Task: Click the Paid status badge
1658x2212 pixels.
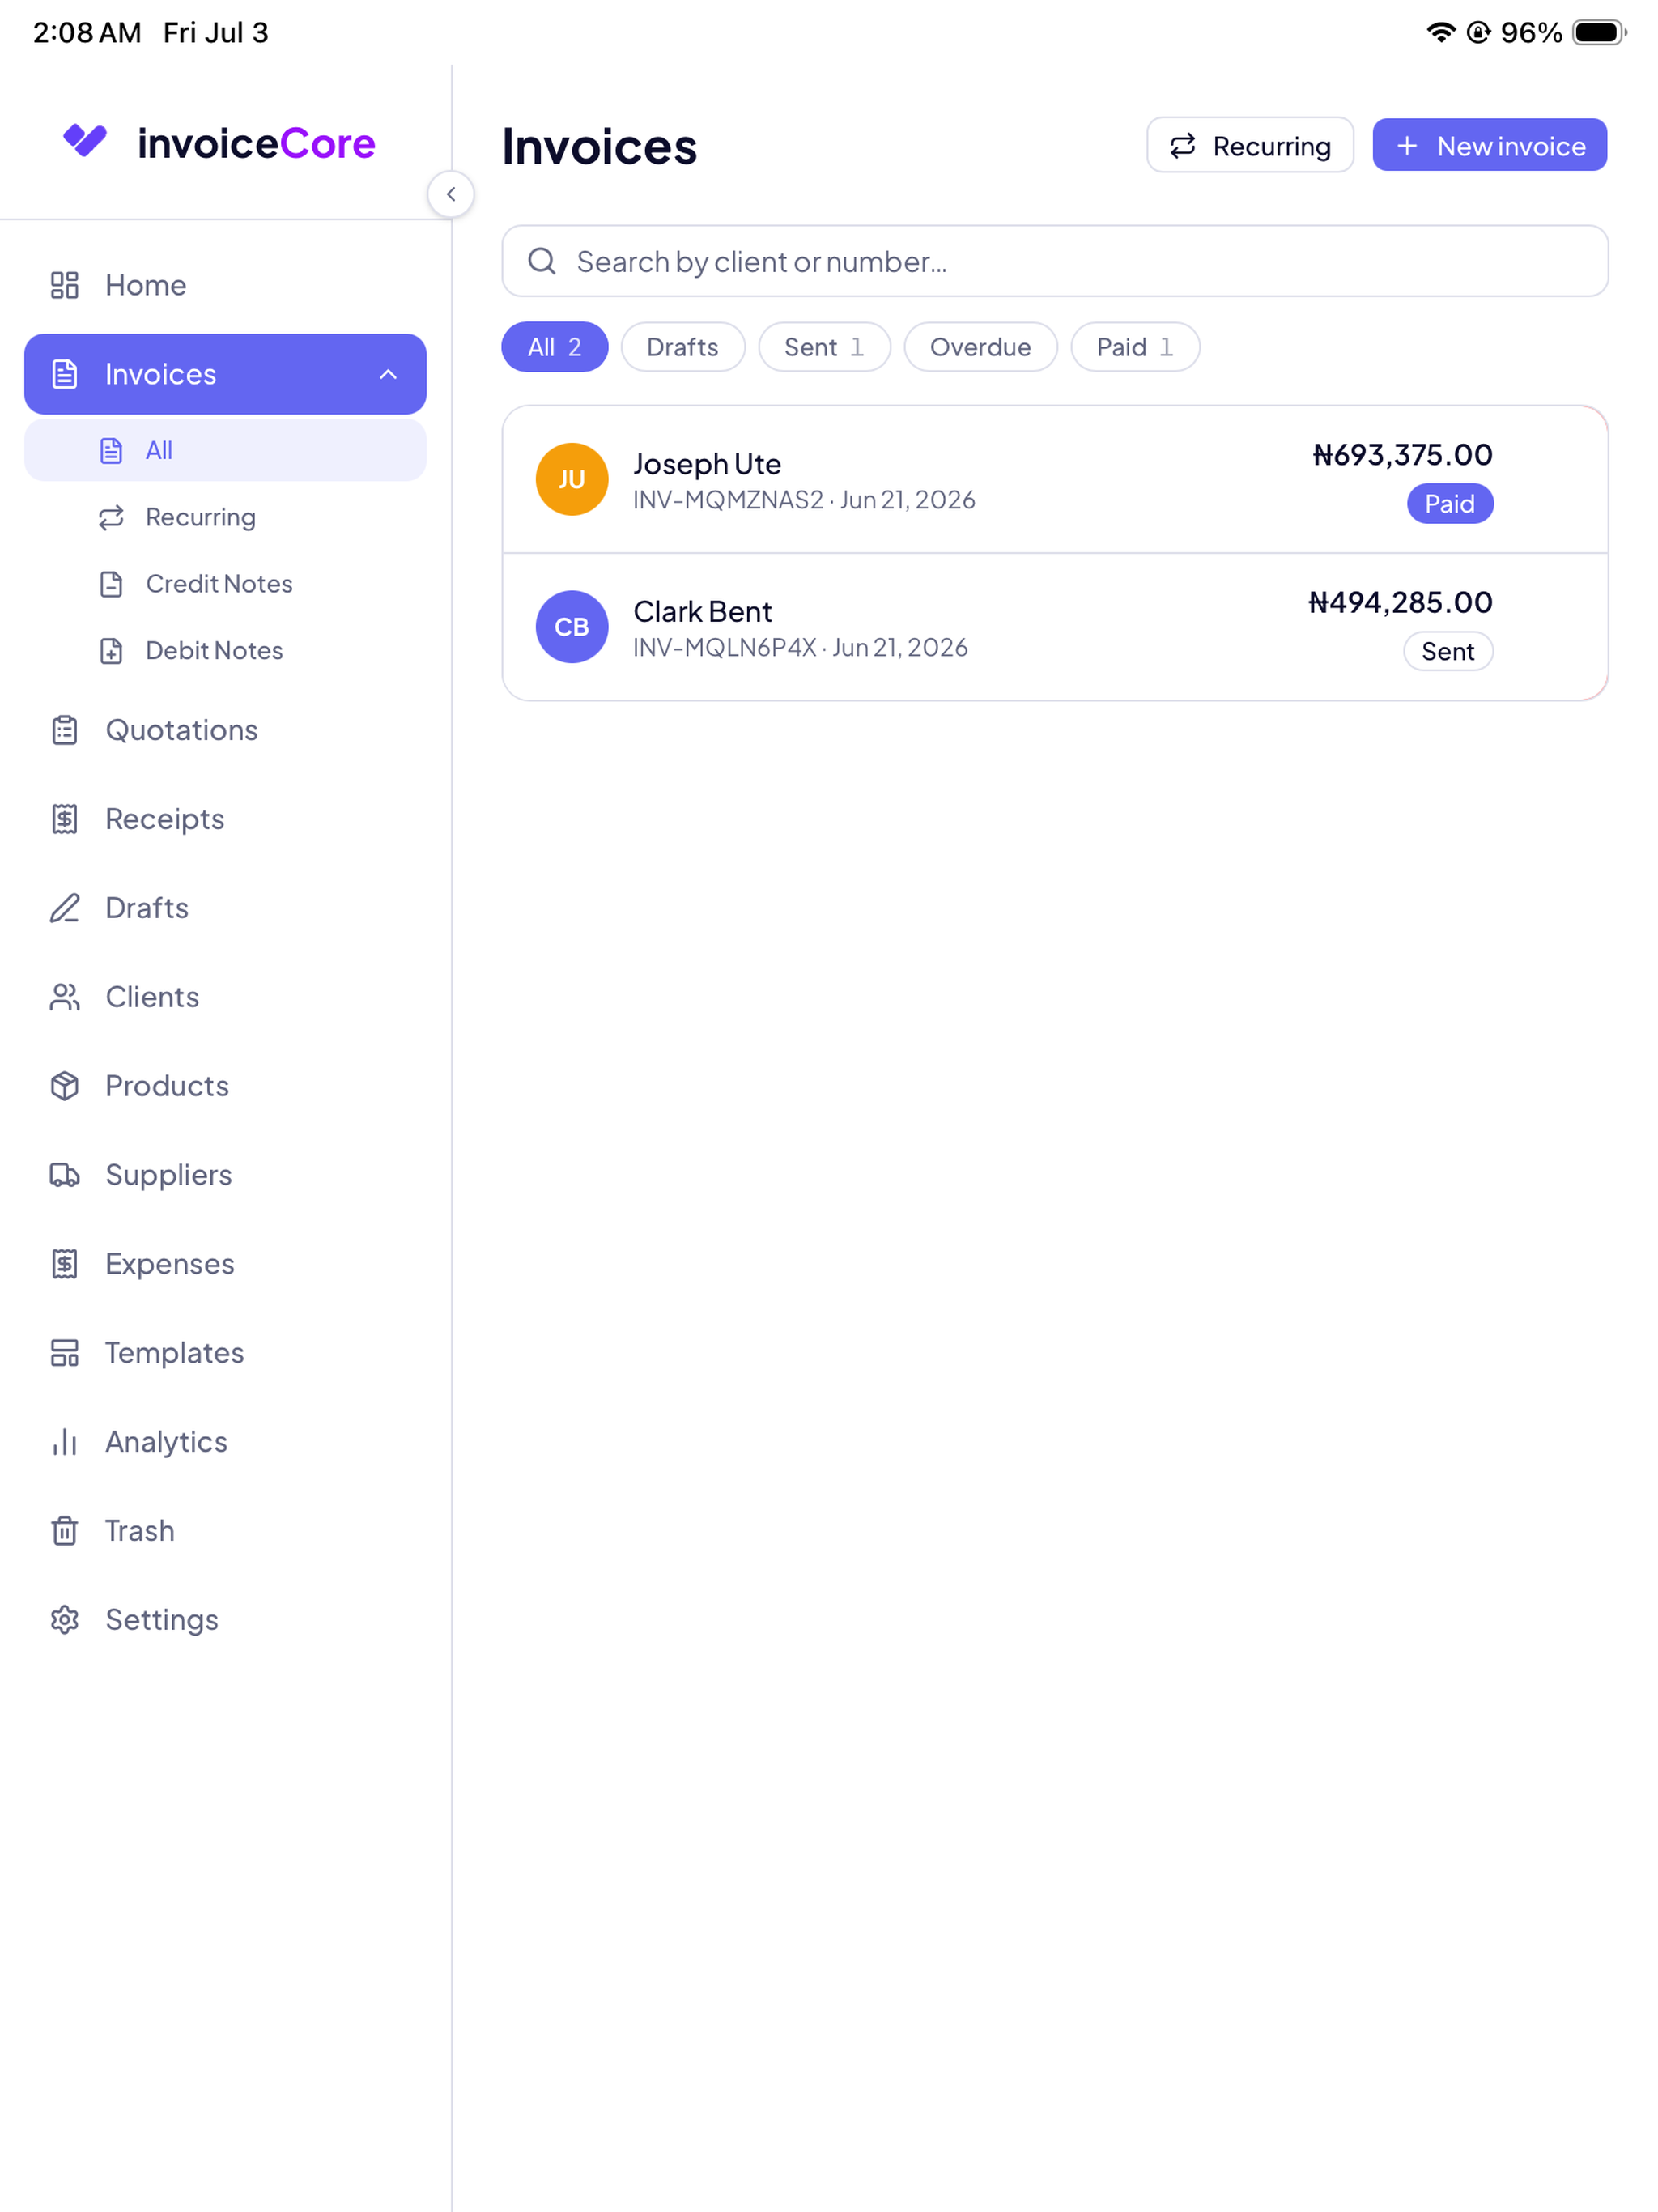Action: [1450, 503]
